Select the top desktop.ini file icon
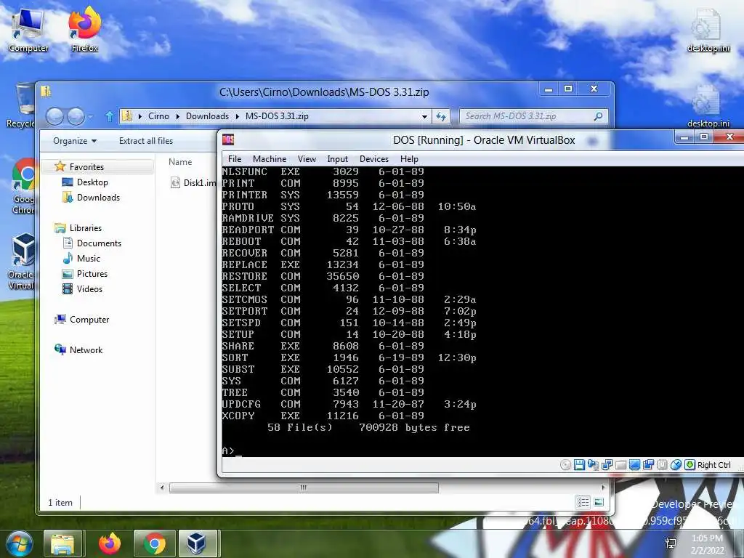This screenshot has width=744, height=558. coord(708,31)
